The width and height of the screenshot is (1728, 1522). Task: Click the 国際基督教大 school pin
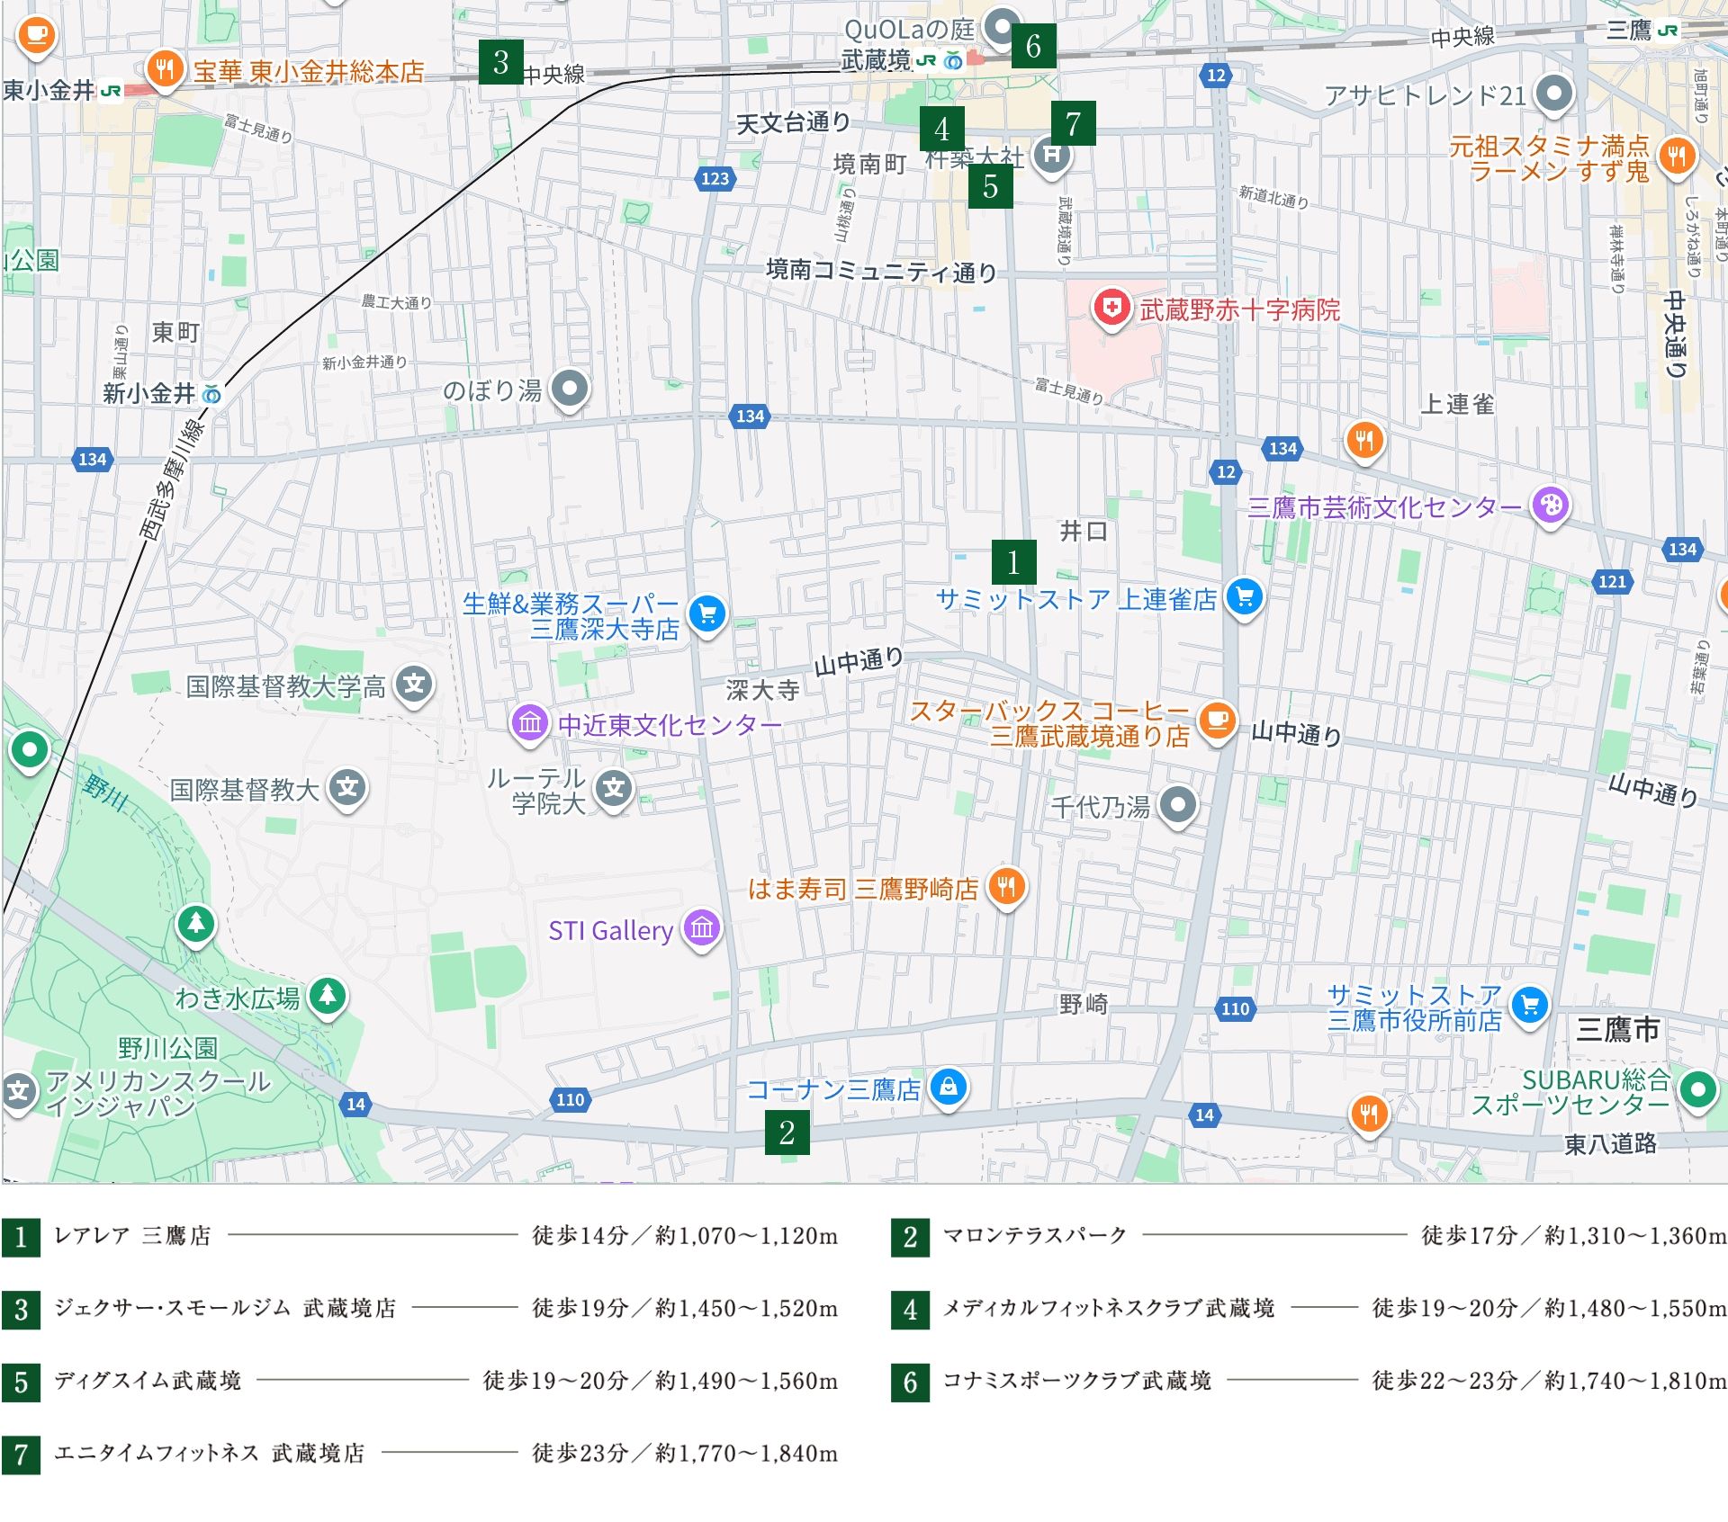[x=347, y=789]
